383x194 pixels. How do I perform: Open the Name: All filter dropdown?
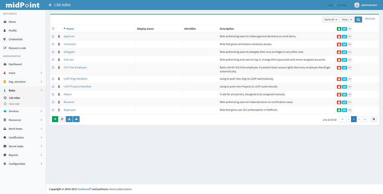(x=331, y=19)
